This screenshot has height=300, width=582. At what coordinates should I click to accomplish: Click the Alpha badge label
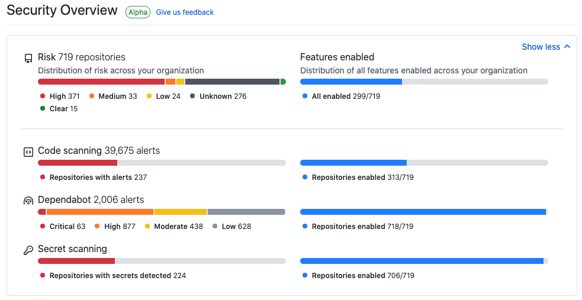click(138, 12)
